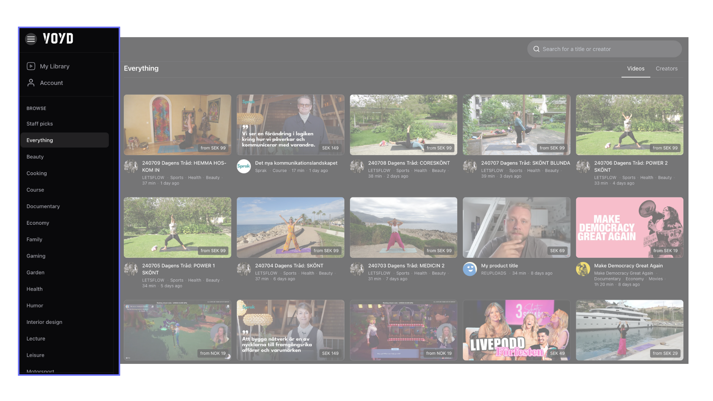Image resolution: width=713 pixels, height=401 pixels.
Task: Select the Videos tab
Action: pos(636,69)
